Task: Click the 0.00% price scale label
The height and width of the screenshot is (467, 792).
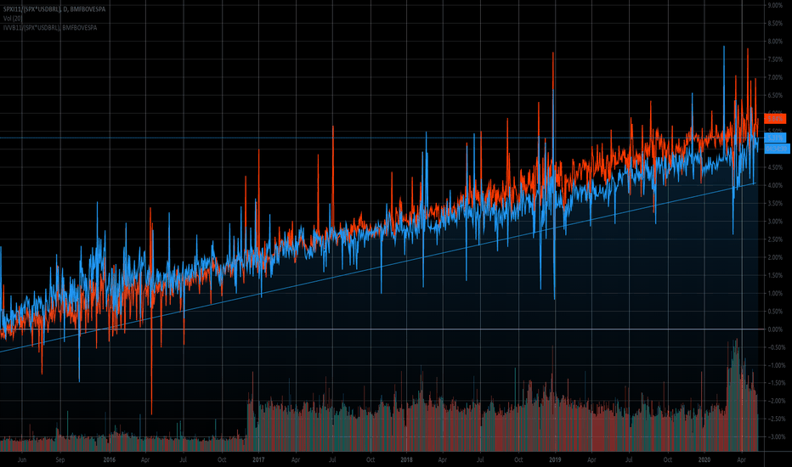Action: point(775,329)
